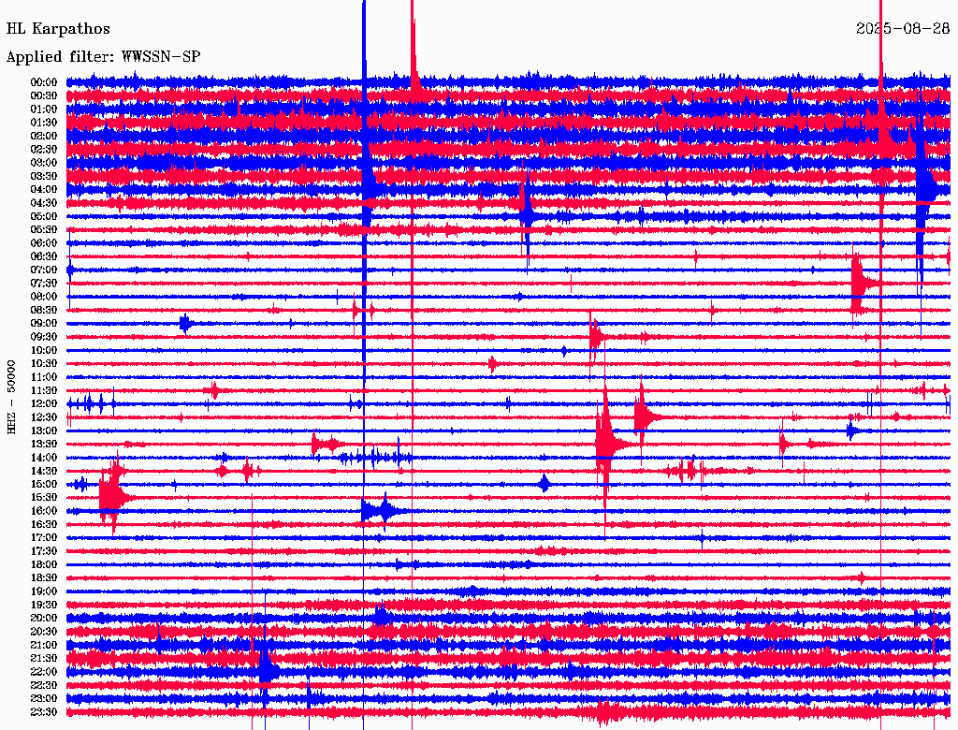958x730 pixels.
Task: Click the 11:30 time label
Action: (x=44, y=390)
